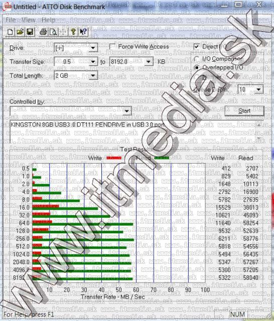
Task: Open the Controlled by dropdown
Action: click(127, 111)
